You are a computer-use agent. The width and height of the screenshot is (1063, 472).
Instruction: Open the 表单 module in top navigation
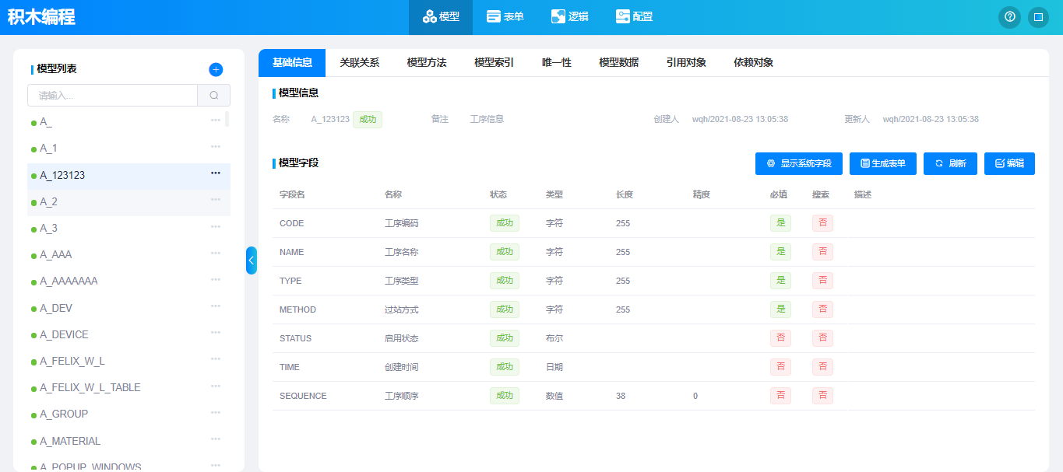pyautogui.click(x=505, y=17)
